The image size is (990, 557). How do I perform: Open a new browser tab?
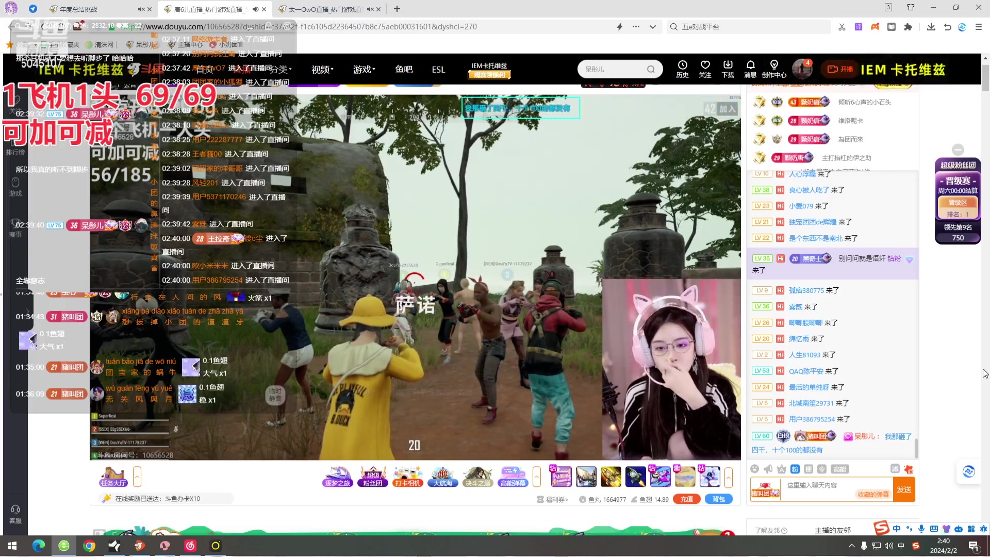[397, 9]
